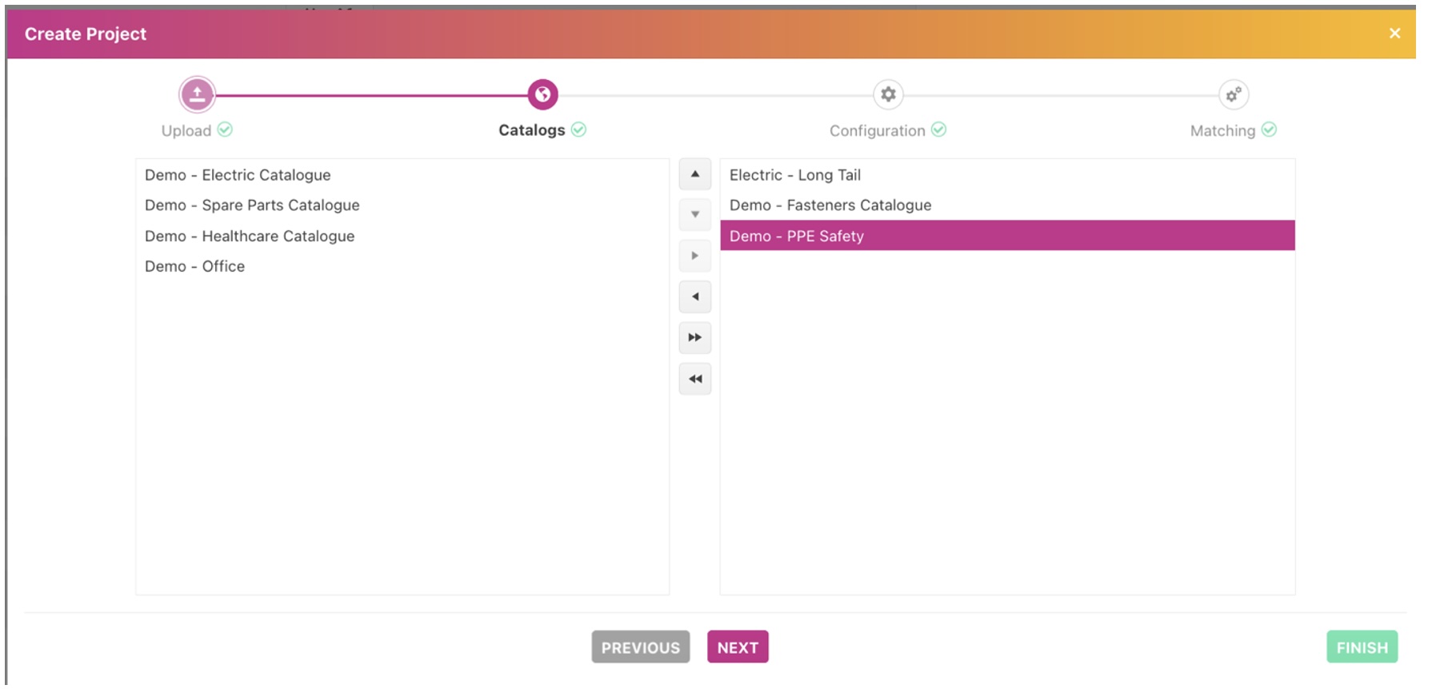Select Demo - Office catalog
Image resolution: width=1432 pixels, height=689 pixels.
pyautogui.click(x=402, y=266)
